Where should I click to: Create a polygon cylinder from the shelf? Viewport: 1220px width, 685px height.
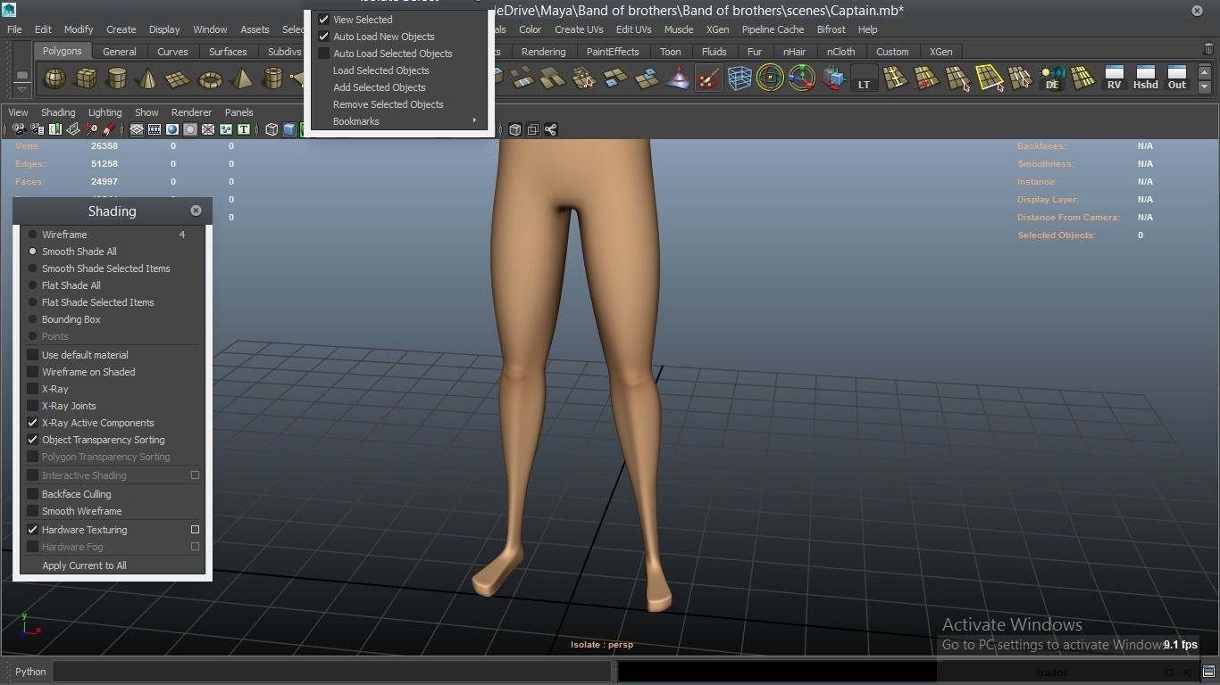click(x=117, y=78)
